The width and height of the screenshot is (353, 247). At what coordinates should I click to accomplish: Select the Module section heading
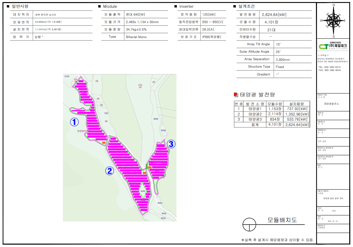point(110,6)
